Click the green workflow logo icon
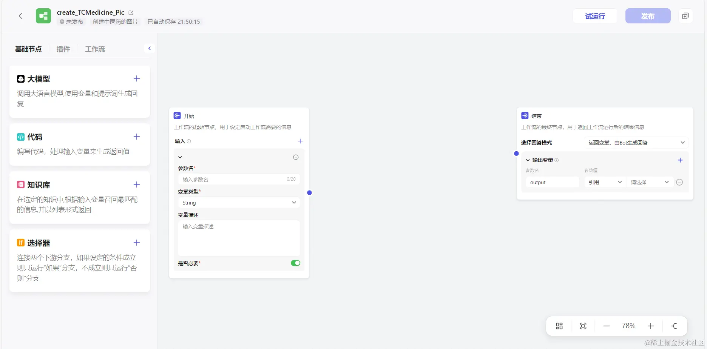 pyautogui.click(x=43, y=16)
